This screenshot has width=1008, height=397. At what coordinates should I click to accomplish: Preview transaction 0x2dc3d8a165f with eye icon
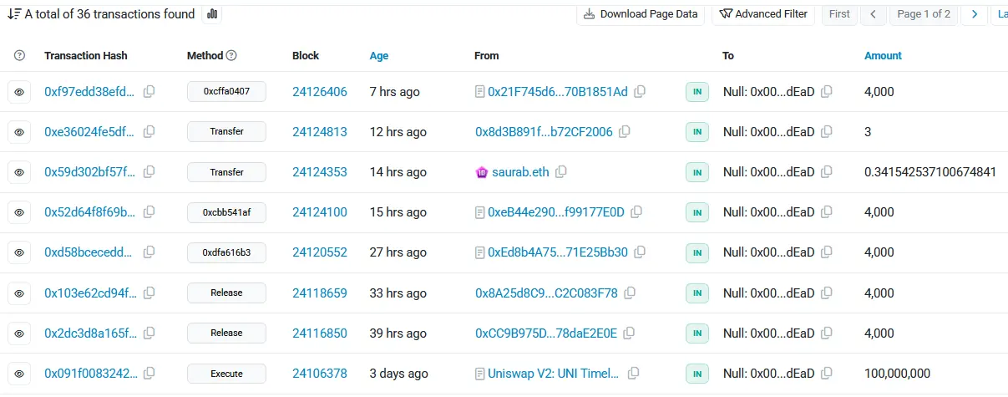(x=19, y=333)
